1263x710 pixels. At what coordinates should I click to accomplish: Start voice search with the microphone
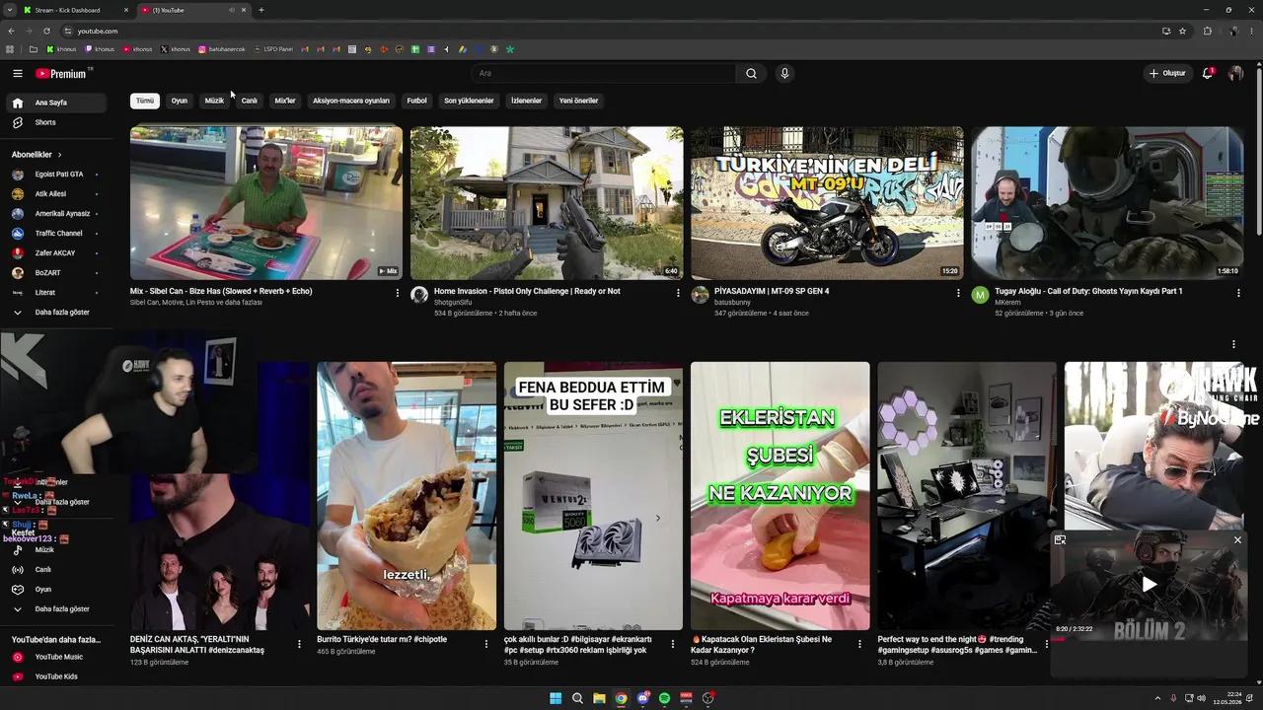(x=784, y=73)
